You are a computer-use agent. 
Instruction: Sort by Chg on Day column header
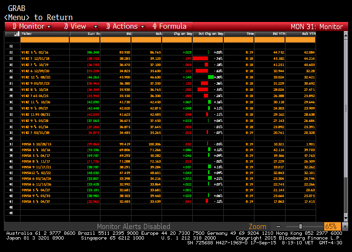tap(177, 34)
